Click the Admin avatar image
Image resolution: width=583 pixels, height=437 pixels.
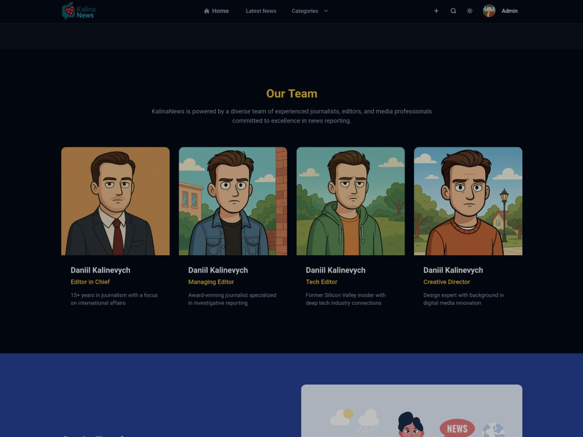pos(489,11)
